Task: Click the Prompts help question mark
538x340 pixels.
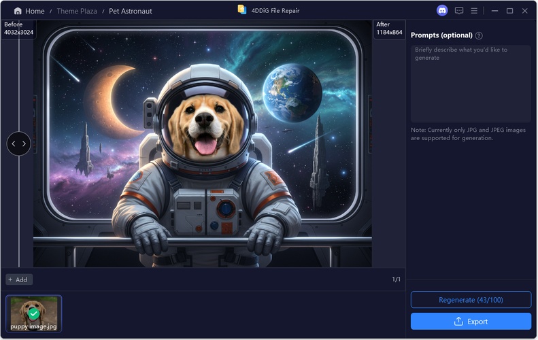Action: [x=479, y=35]
